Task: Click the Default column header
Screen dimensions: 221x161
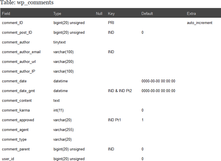Action: click(x=147, y=13)
